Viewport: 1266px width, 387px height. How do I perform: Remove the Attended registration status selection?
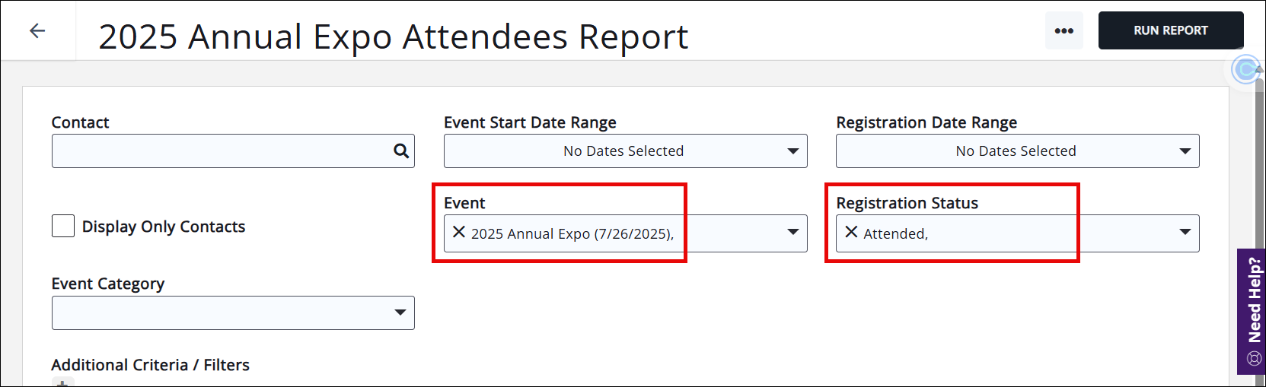point(852,232)
